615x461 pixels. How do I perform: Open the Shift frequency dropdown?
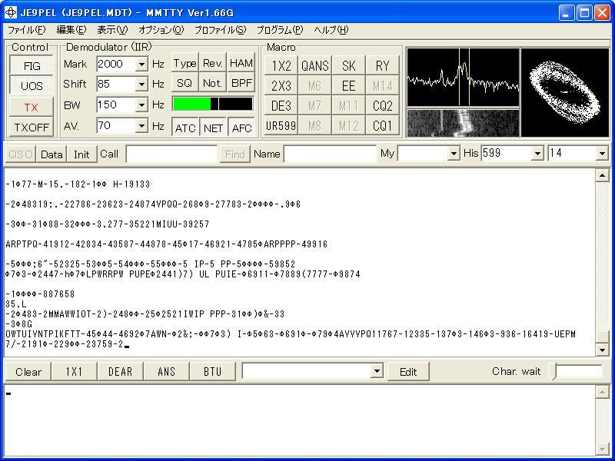[x=141, y=84]
